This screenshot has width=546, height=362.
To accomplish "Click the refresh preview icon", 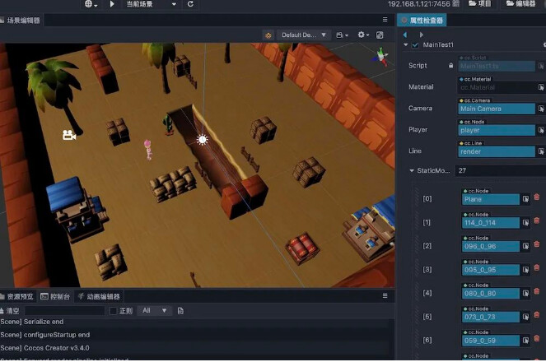I will (190, 4).
